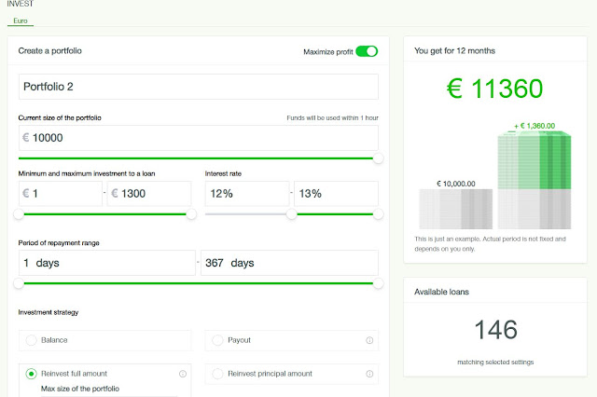The image size is (597, 397).
Task: Click the 'You get for 12 months' heading
Action: tap(454, 51)
